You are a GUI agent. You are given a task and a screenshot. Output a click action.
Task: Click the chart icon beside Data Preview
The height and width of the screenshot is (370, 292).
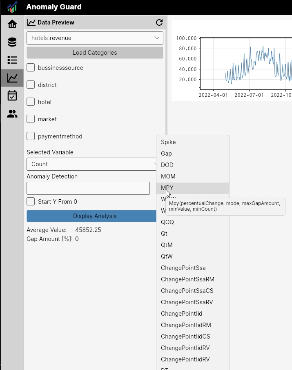tap(31, 22)
